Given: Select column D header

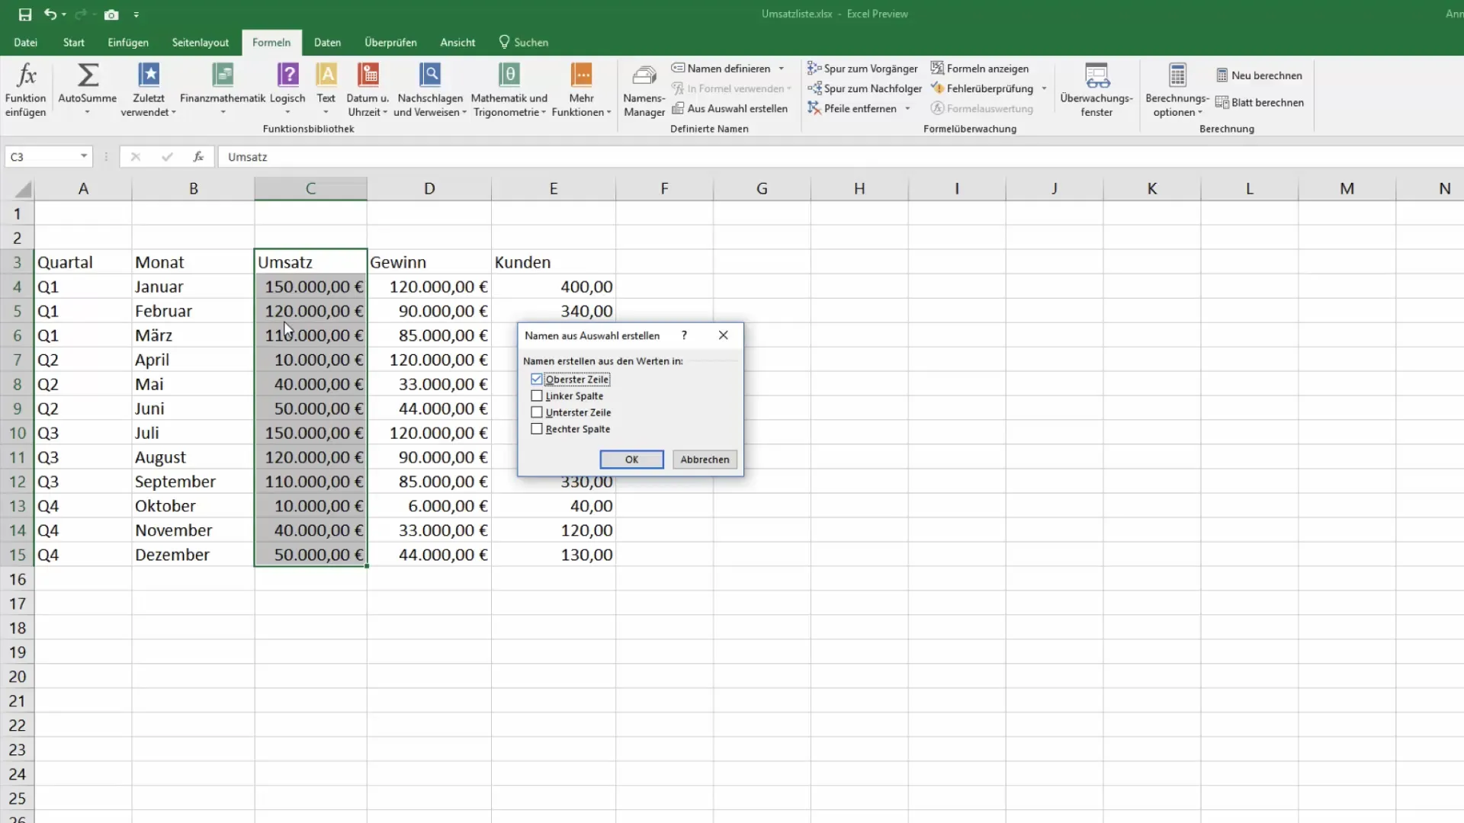Looking at the screenshot, I should 429,188.
